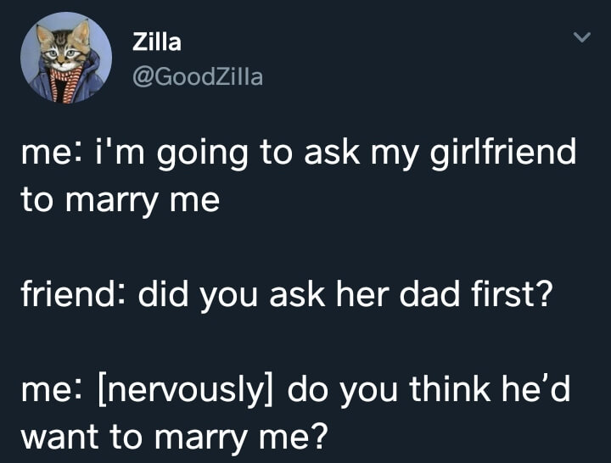Click the first "me:" speaker label
The height and width of the screenshot is (463, 611).
[48, 155]
